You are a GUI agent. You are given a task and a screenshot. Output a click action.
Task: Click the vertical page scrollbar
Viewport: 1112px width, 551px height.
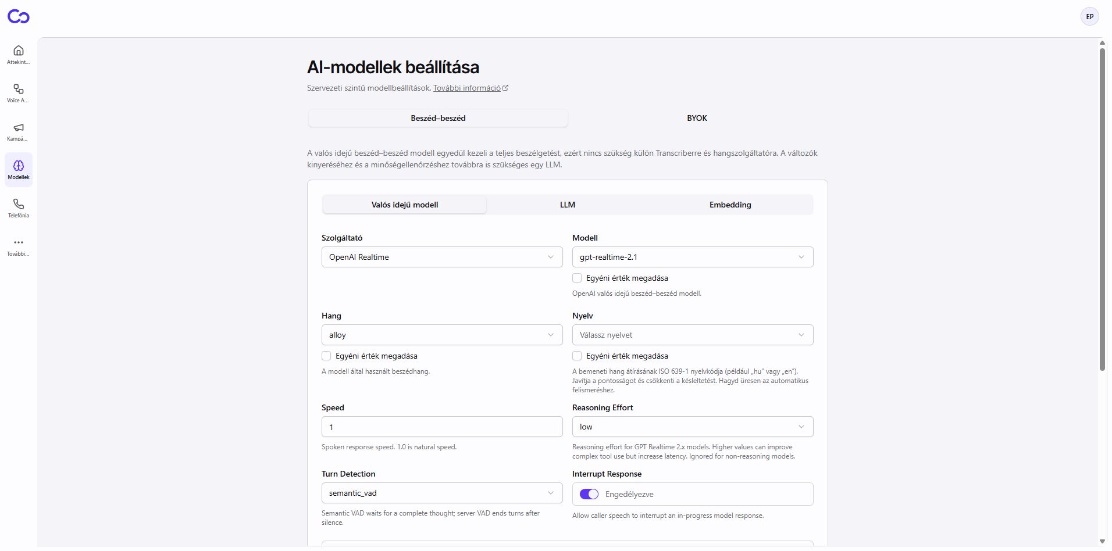[x=1102, y=209]
